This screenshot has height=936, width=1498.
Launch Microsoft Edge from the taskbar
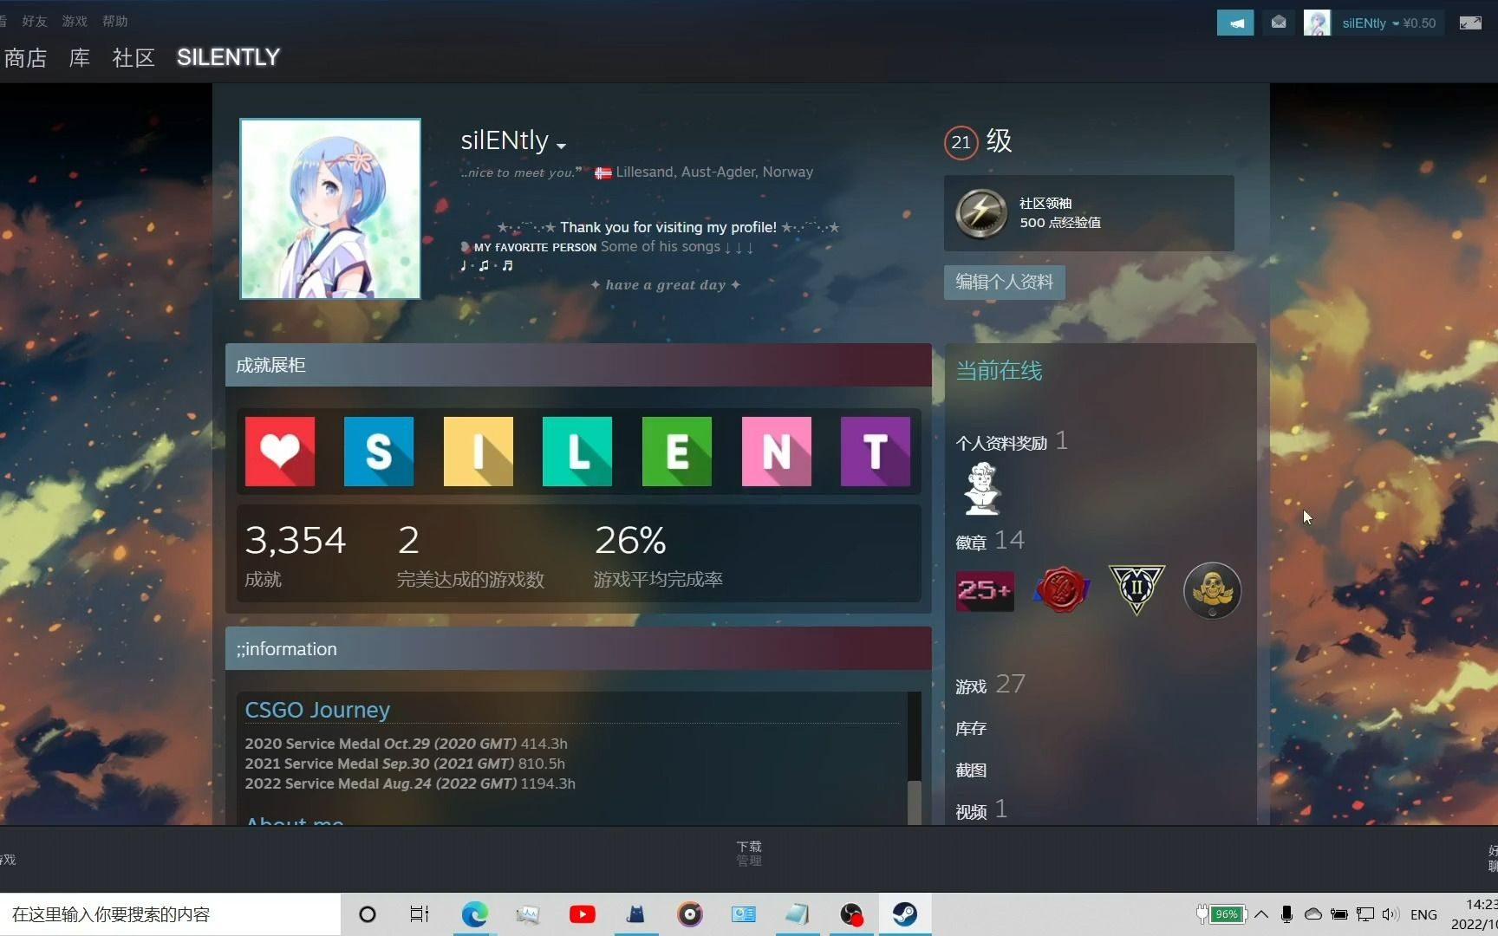[x=474, y=914]
